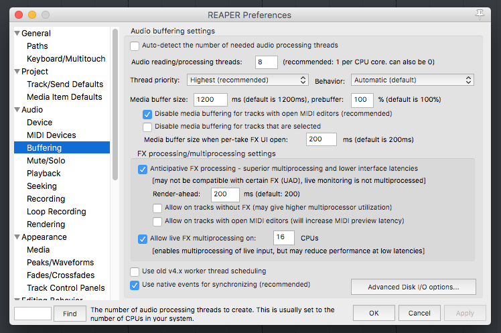Image resolution: width=501 pixels, height=333 pixels.
Task: Click the per-take FX UI buffer size field
Action: (321, 139)
